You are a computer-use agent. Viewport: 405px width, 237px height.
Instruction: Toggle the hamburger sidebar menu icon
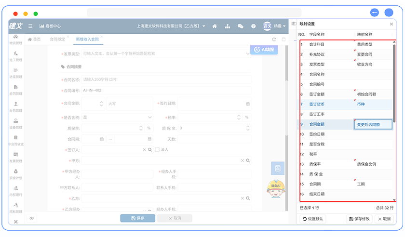click(30, 26)
